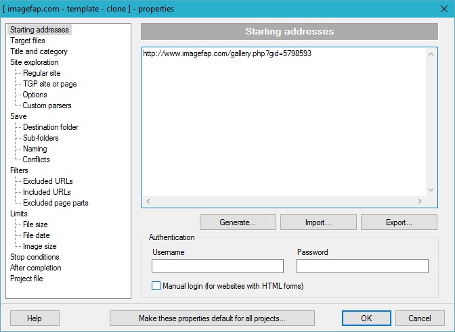The height and width of the screenshot is (332, 455).
Task: Close the properties window
Action: point(444,9)
